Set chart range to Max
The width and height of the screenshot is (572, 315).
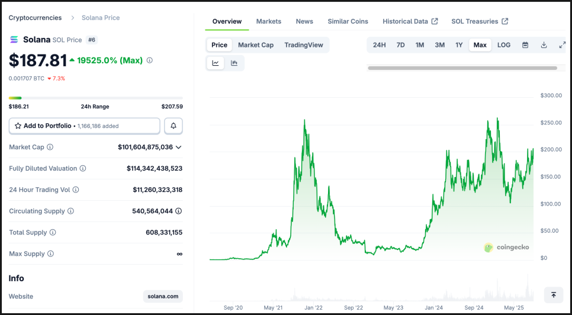click(480, 45)
